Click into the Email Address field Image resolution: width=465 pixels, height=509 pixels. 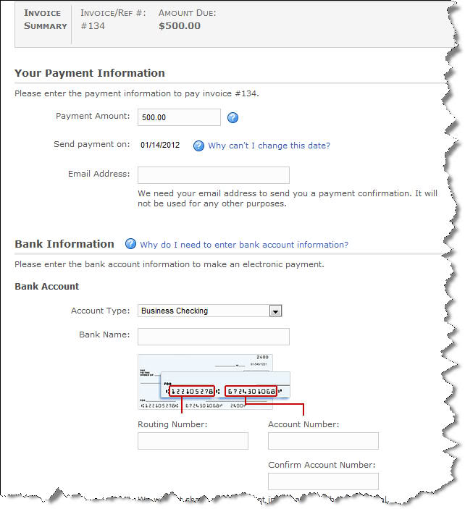click(213, 175)
